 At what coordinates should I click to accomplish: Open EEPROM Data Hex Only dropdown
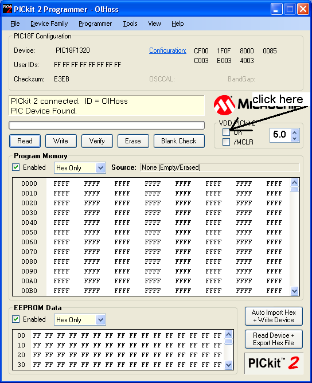pyautogui.click(x=100, y=320)
